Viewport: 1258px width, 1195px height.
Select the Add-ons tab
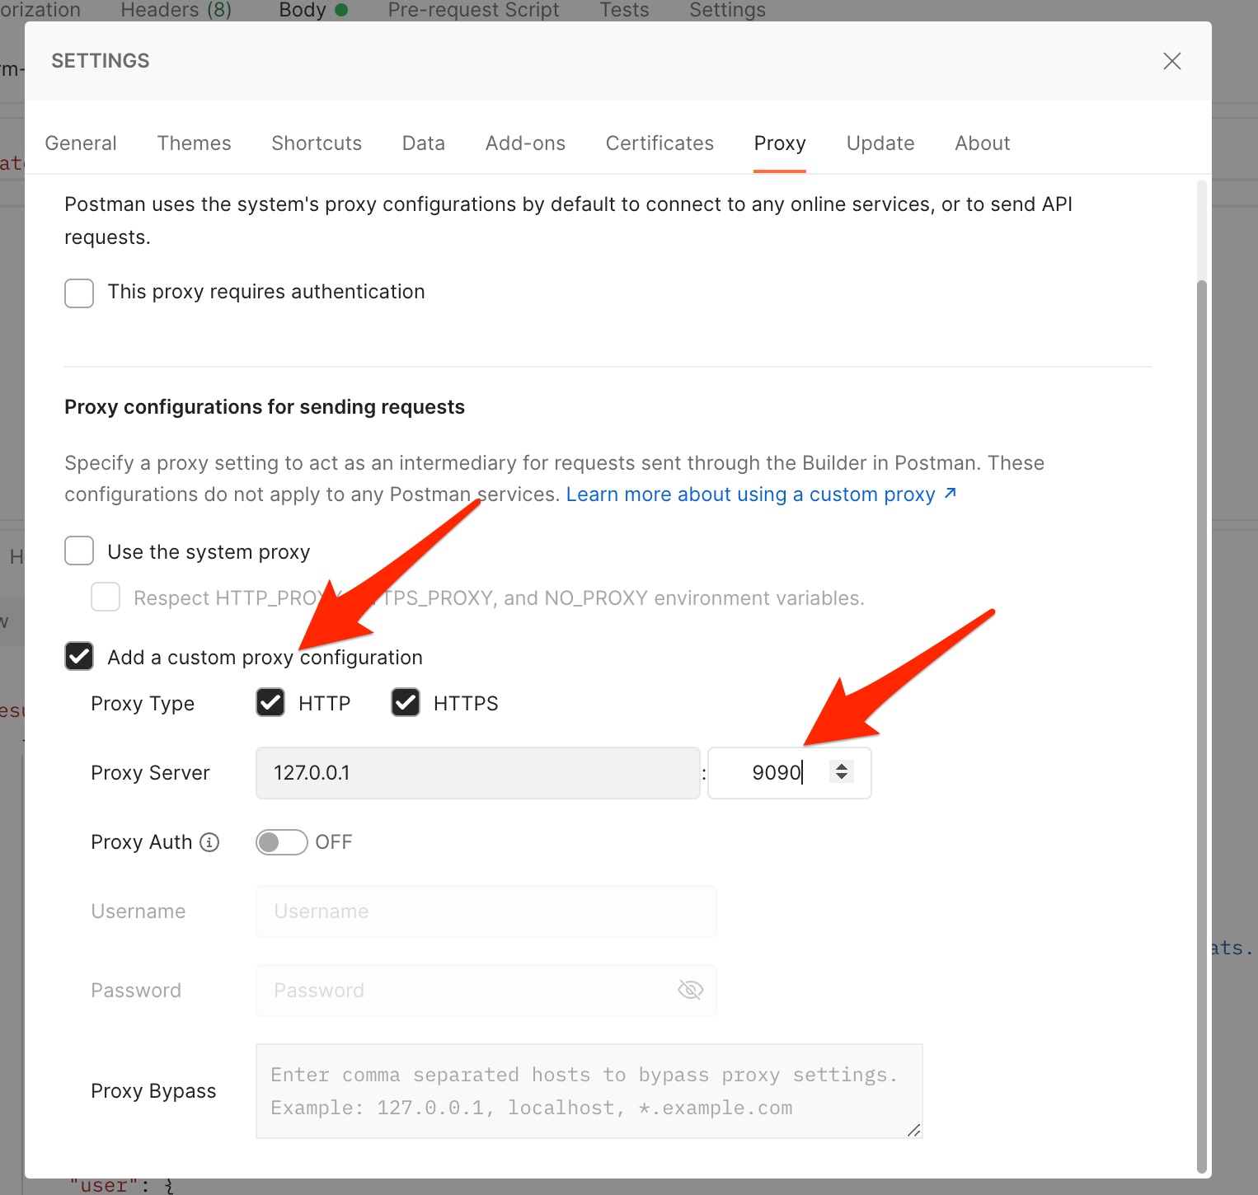525,143
